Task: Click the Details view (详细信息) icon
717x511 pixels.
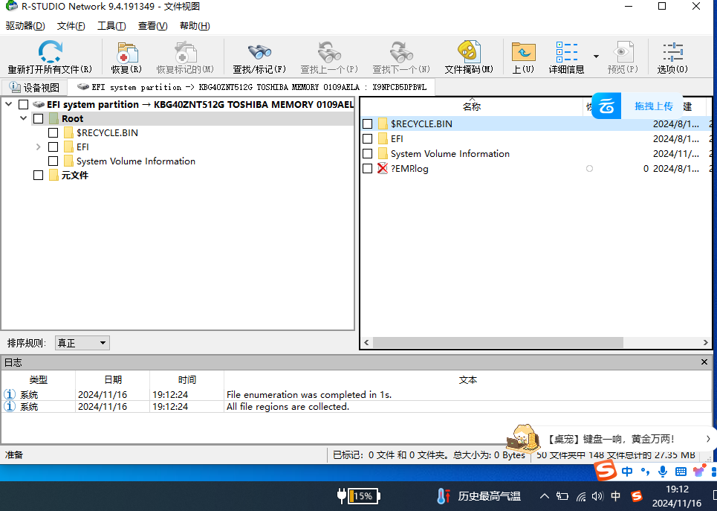Action: pyautogui.click(x=566, y=52)
